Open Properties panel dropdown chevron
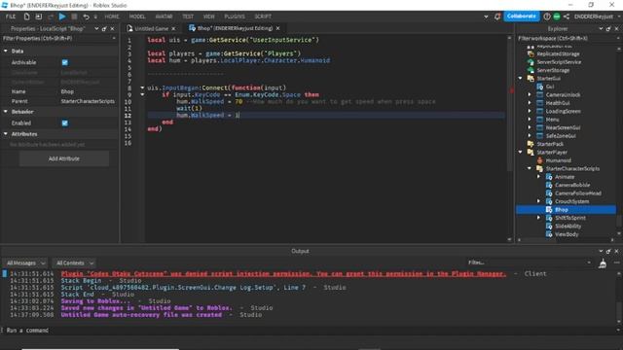623x350 pixels. click(96, 29)
